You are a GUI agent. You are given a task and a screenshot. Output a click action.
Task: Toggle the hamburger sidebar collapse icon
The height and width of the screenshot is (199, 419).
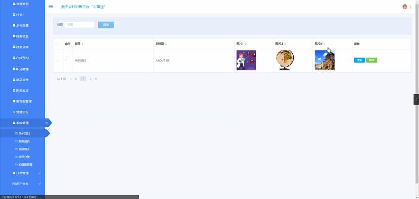(51, 7)
